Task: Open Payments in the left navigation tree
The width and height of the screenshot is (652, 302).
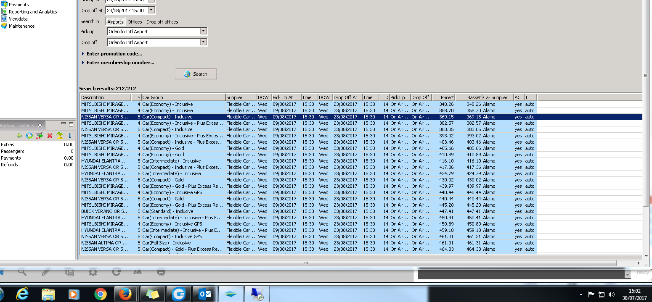Action: tap(19, 5)
